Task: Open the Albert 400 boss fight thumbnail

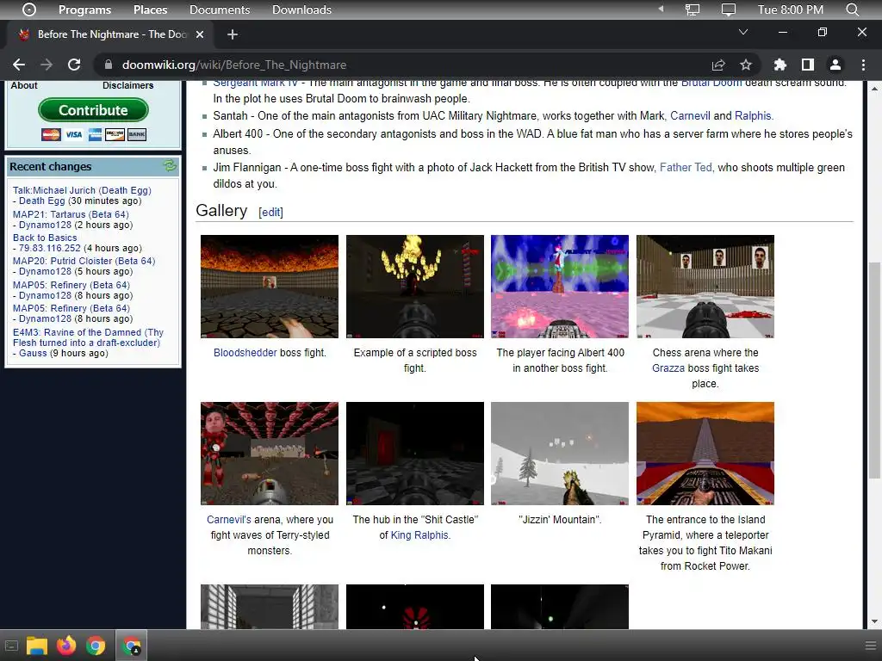Action: pos(560,287)
